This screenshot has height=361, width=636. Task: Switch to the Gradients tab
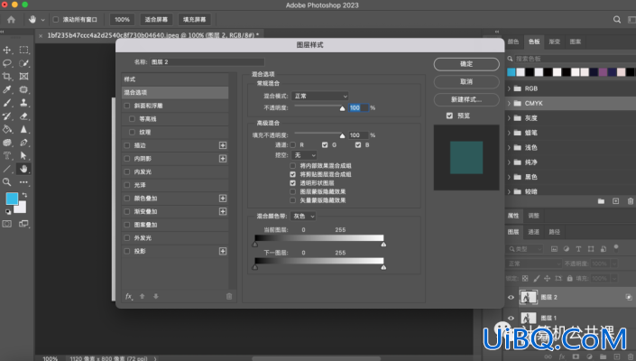pos(555,42)
